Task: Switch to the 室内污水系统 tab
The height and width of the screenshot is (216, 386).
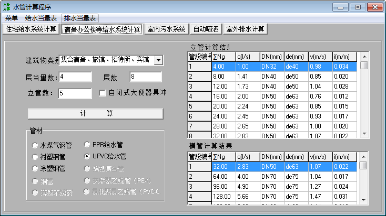Action: click(x=167, y=29)
